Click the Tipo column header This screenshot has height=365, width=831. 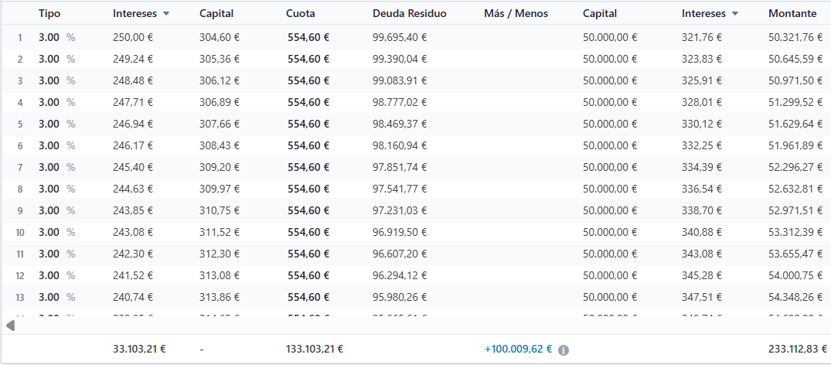click(49, 14)
